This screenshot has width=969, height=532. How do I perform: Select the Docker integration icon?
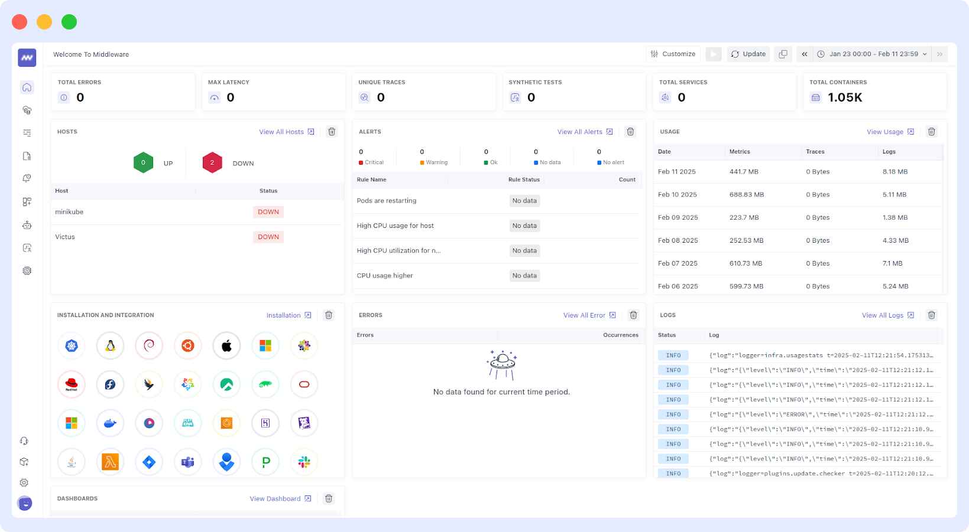point(110,423)
